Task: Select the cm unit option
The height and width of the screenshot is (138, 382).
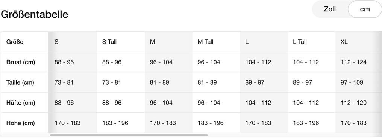Action: [365, 9]
